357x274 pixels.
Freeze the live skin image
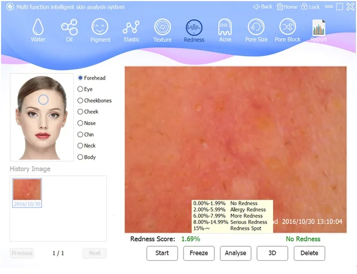(x=199, y=253)
